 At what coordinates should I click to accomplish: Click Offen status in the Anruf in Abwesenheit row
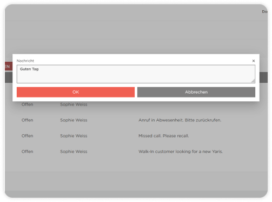[27, 120]
